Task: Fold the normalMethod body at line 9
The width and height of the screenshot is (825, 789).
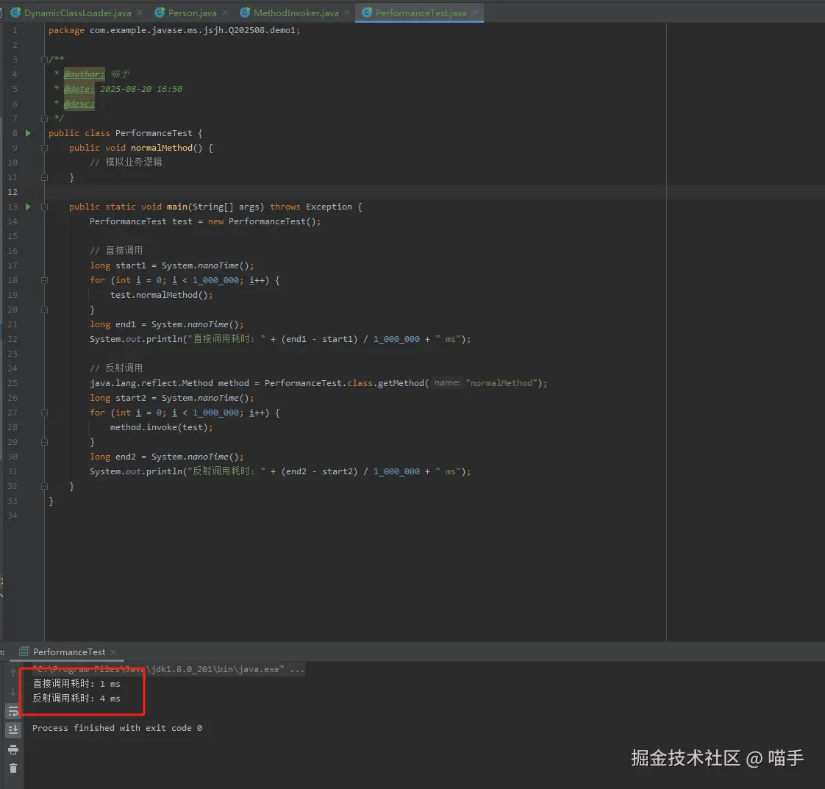Action: tap(44, 148)
